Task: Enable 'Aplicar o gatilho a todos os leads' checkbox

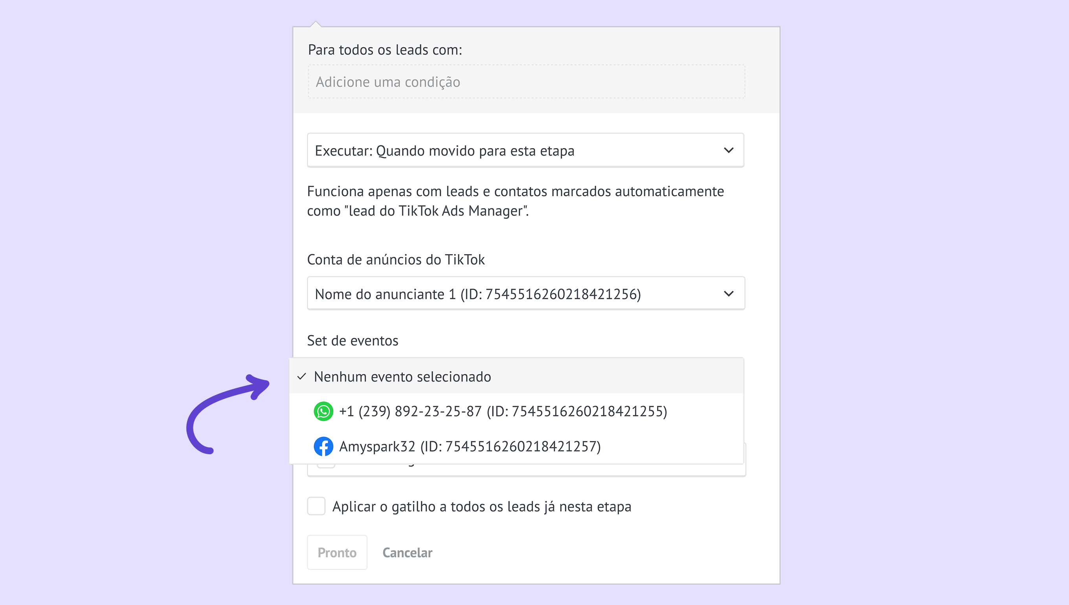Action: coord(316,506)
